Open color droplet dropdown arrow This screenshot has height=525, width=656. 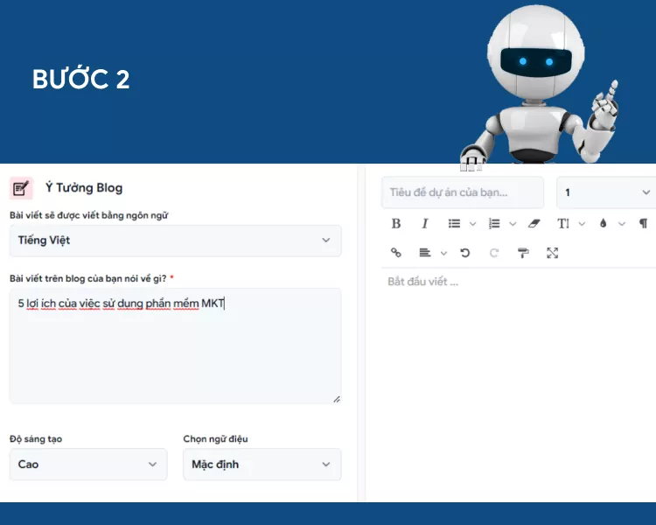tap(622, 224)
